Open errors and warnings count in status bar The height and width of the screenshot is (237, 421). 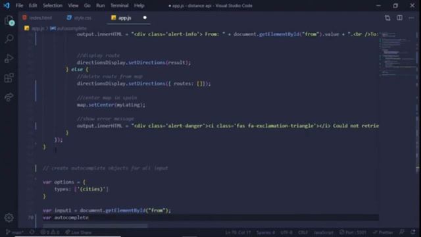click(50, 232)
